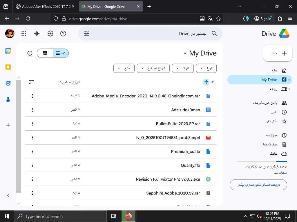Open Windows Start menu

7,216
